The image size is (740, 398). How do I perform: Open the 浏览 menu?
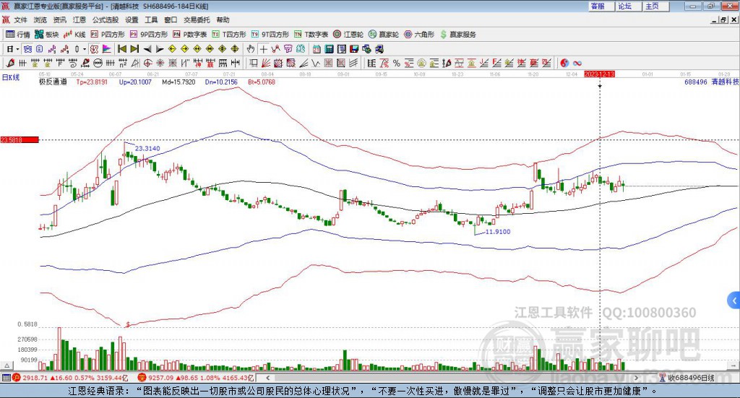tap(40, 20)
